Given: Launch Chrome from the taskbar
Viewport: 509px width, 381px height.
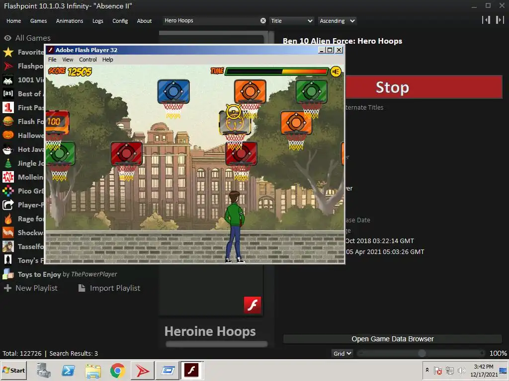Looking at the screenshot, I should pyautogui.click(x=117, y=370).
